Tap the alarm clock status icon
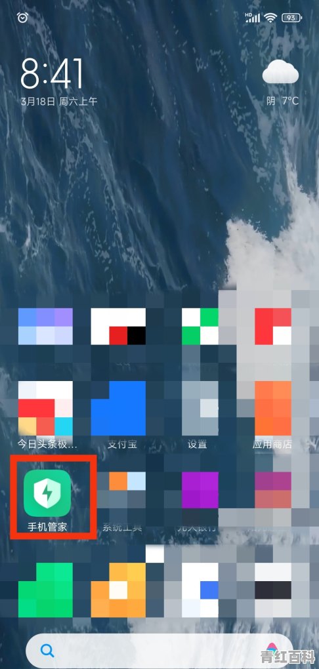This screenshot has width=319, height=669. (x=22, y=18)
